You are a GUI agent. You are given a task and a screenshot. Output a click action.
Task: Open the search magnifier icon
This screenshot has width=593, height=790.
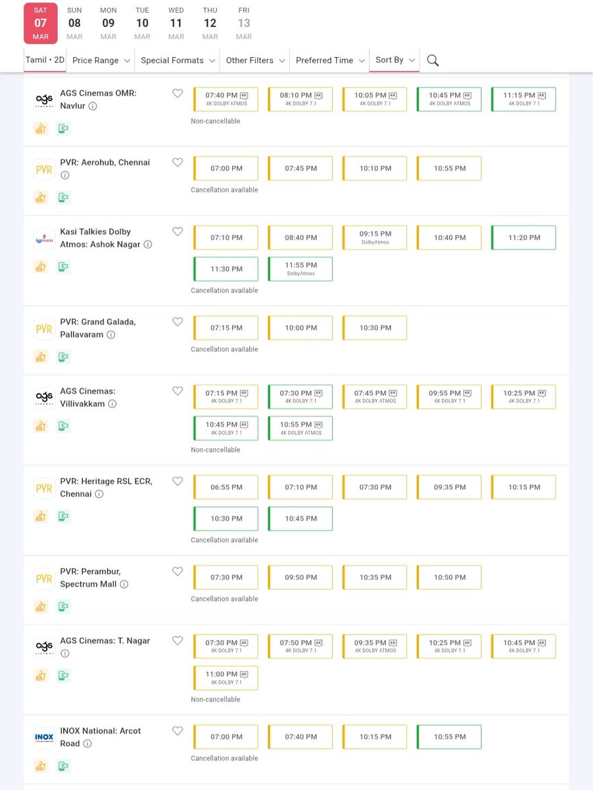tap(433, 61)
